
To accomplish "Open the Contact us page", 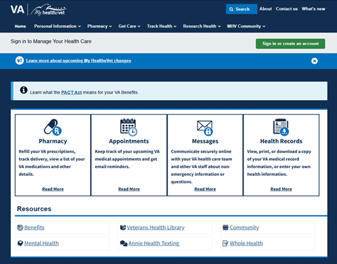I will (x=287, y=9).
